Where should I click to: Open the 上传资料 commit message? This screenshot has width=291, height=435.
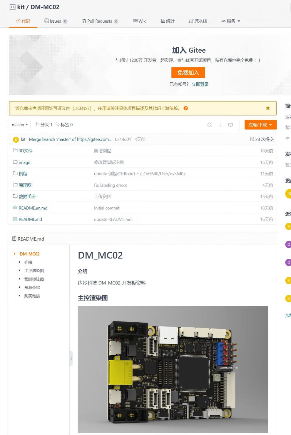[x=103, y=196]
